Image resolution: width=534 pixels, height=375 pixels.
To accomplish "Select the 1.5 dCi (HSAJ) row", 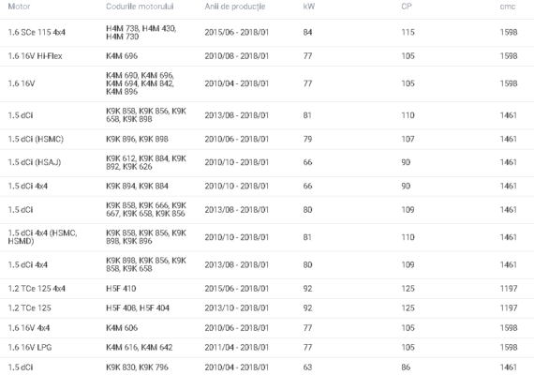I will pyautogui.click(x=267, y=162).
